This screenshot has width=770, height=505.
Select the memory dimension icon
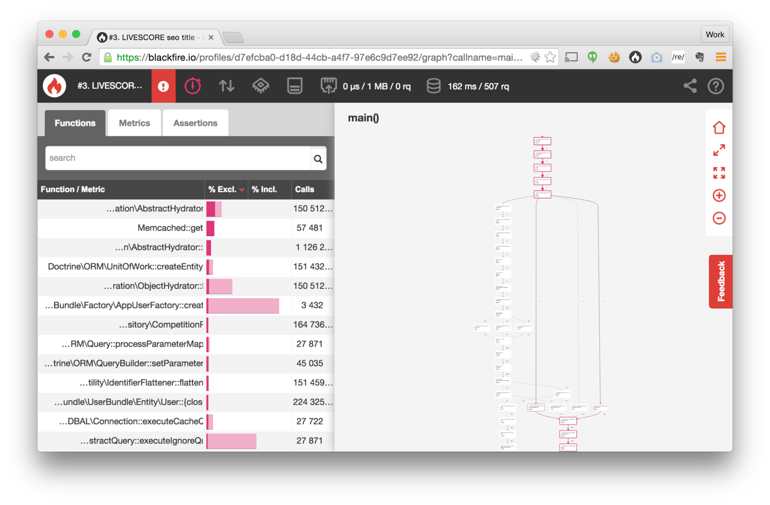(x=295, y=86)
